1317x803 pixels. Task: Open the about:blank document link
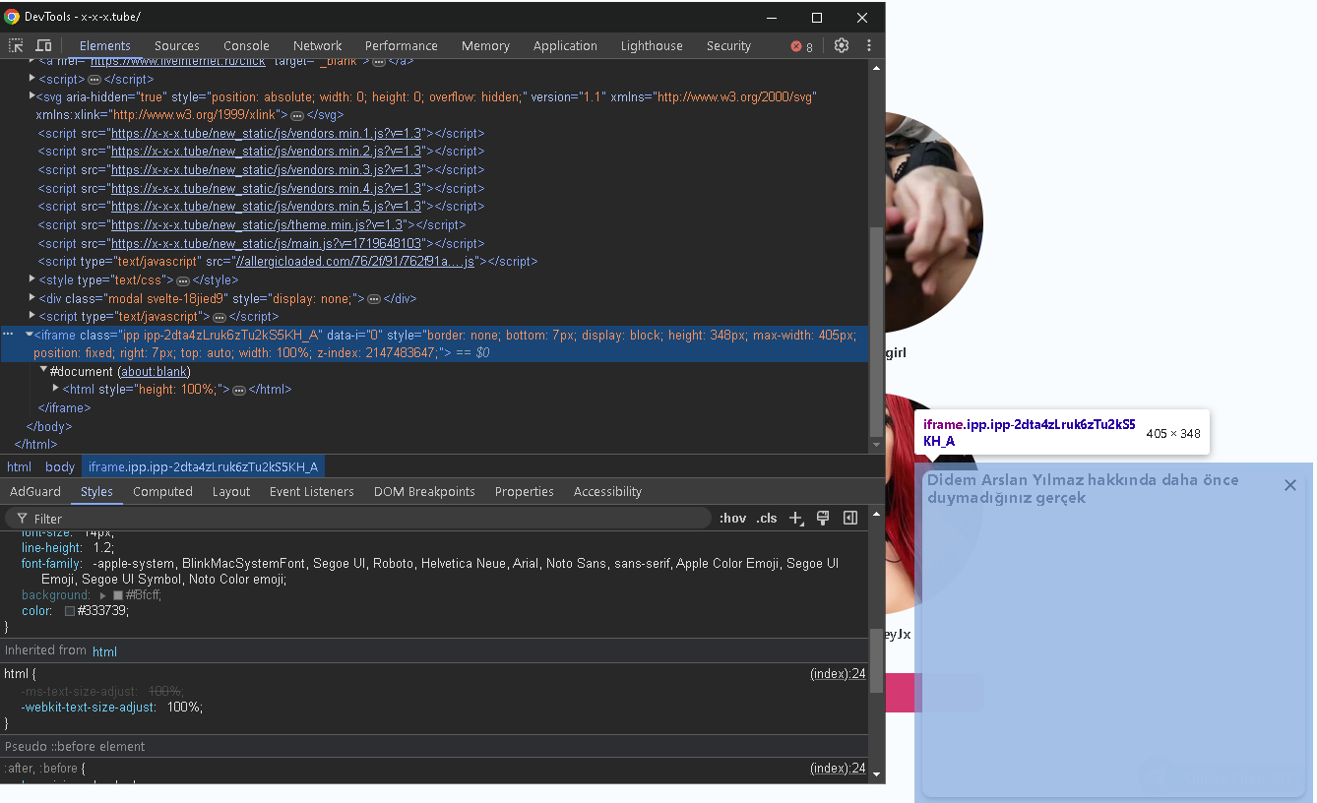pyautogui.click(x=154, y=371)
